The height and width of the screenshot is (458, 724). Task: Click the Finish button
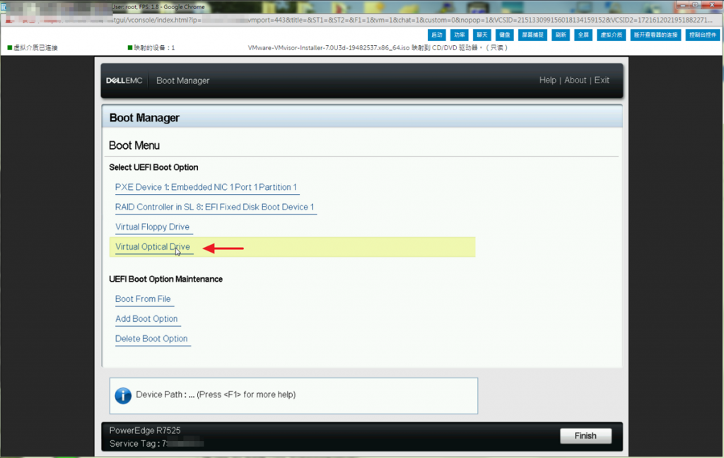(585, 436)
